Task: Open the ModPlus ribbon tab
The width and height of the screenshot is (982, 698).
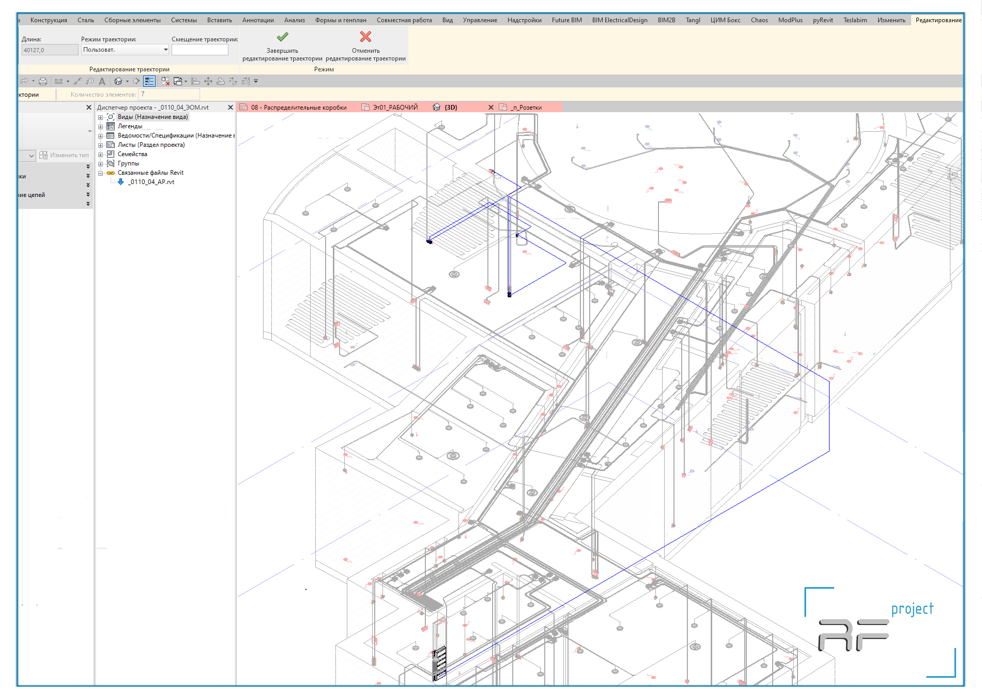Action: pyautogui.click(x=790, y=20)
